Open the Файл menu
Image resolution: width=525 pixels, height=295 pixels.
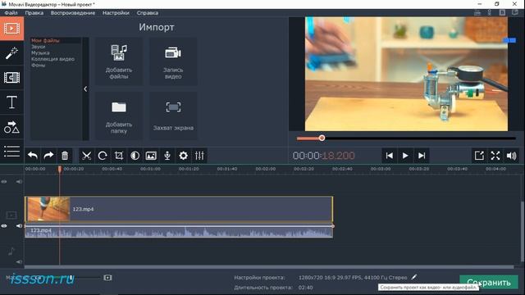pos(11,13)
